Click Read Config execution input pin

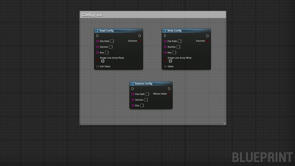pos(97,36)
